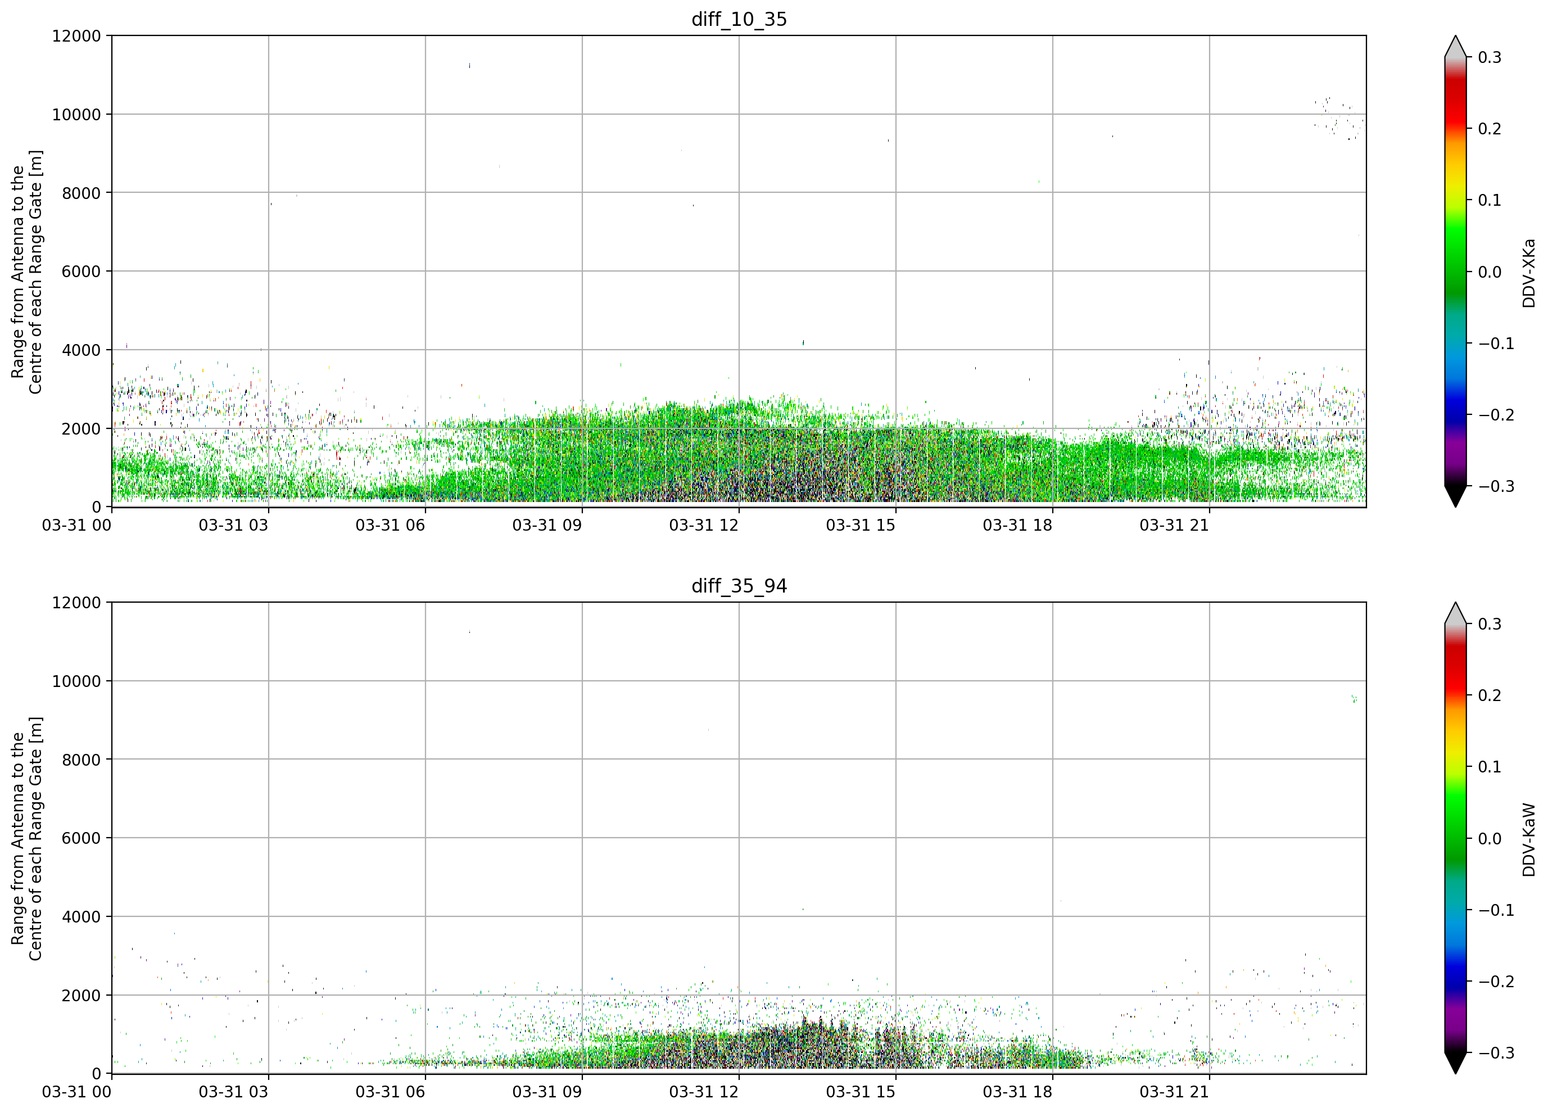Screen dimensions: 1548x1112
Task: Click the 03-31 03 x-tick under diff_35_94
Action: 233,1092
